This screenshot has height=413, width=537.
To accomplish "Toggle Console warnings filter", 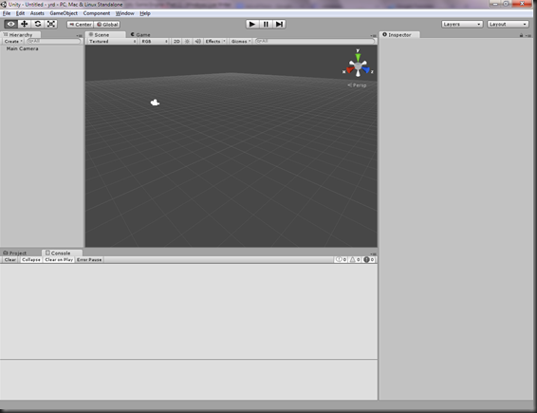I will pyautogui.click(x=355, y=260).
